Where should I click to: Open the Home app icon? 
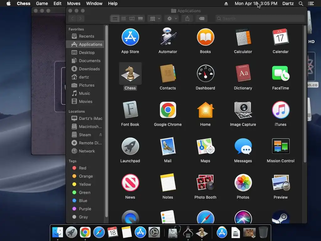click(205, 110)
